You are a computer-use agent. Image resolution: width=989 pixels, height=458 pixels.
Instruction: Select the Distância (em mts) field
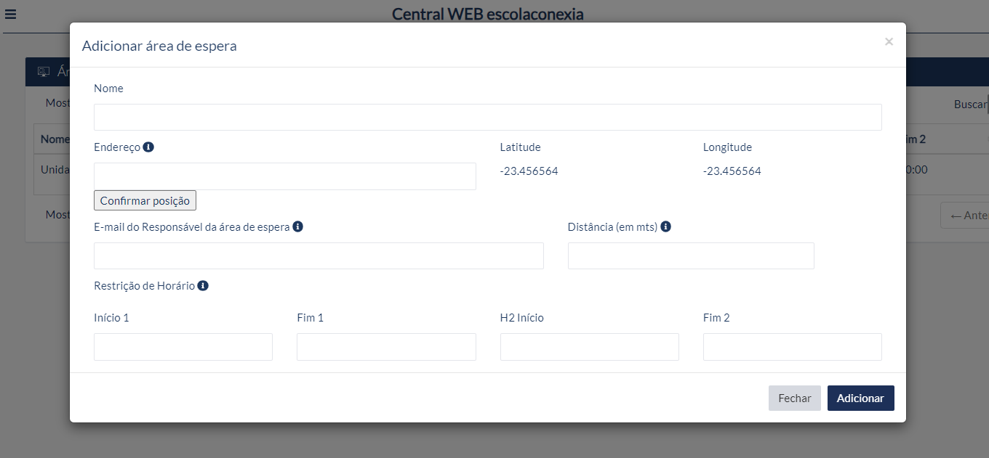click(x=691, y=255)
